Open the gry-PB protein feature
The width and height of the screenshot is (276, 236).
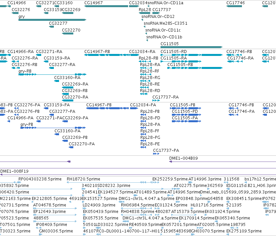(53, 128)
